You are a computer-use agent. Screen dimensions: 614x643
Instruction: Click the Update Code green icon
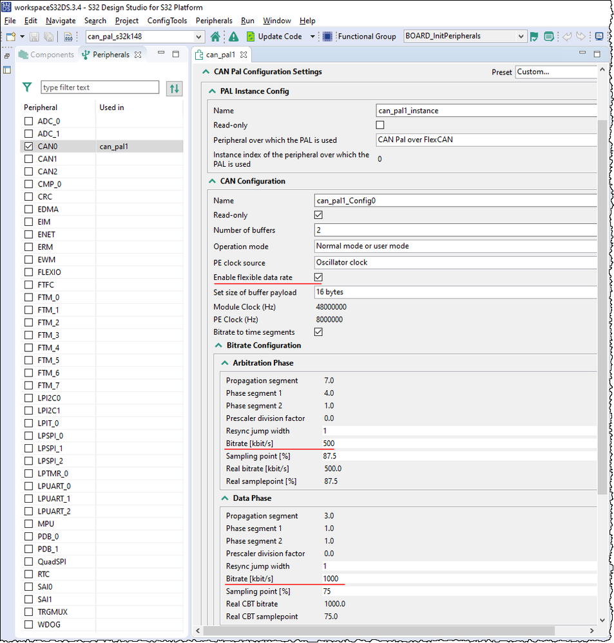[251, 36]
